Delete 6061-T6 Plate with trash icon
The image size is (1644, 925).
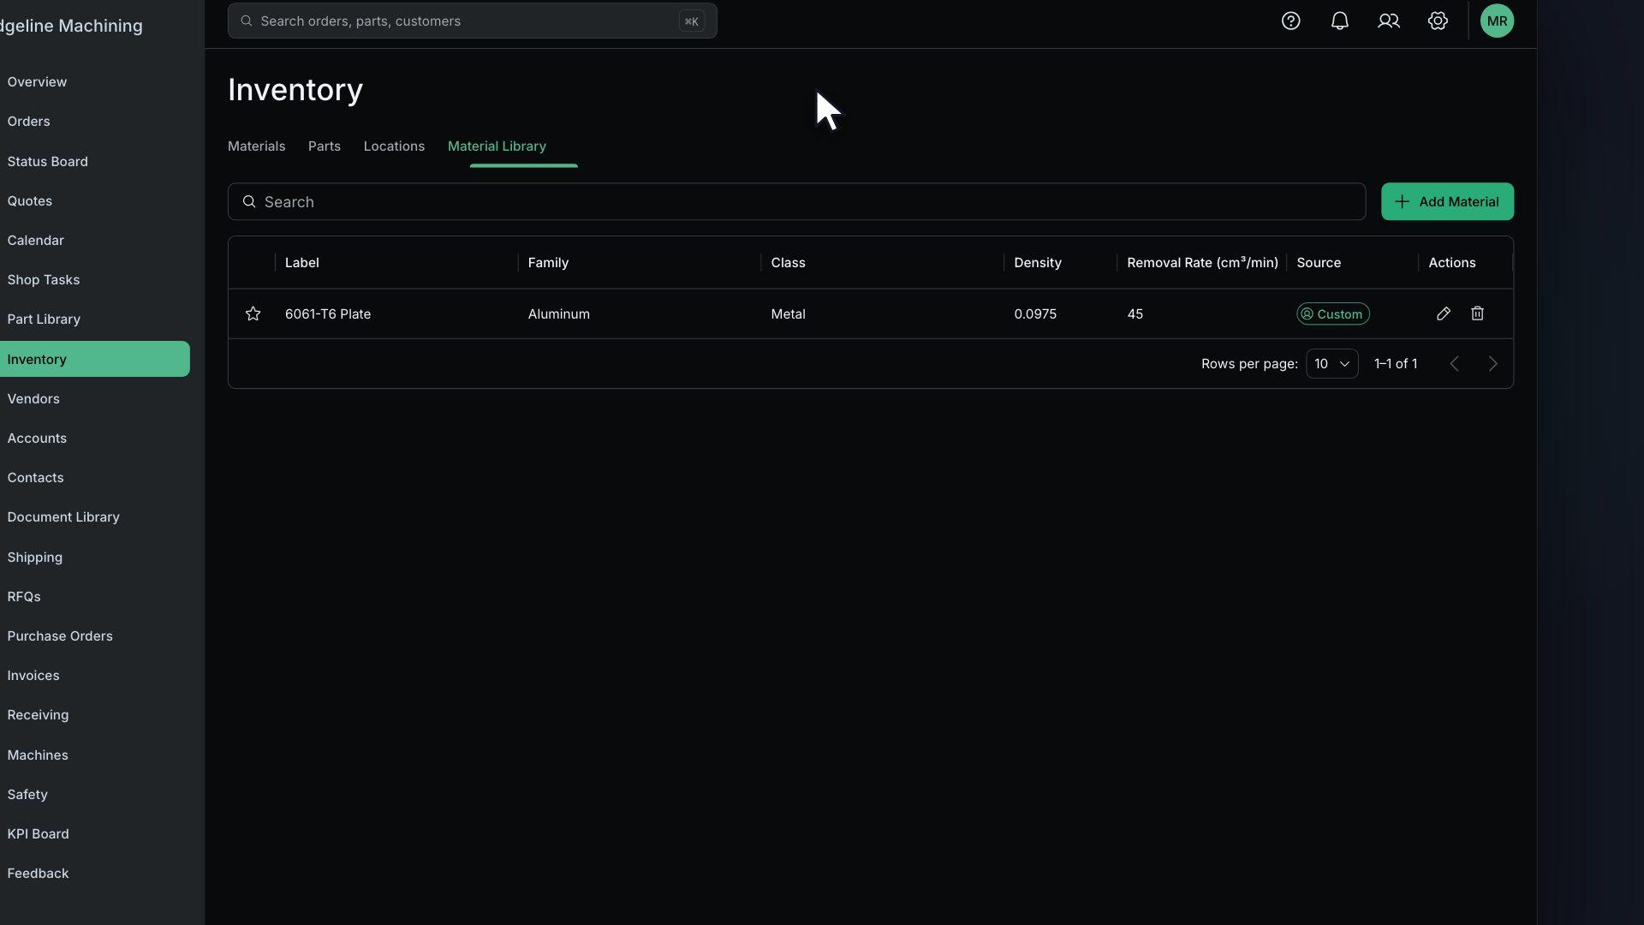[1477, 313]
